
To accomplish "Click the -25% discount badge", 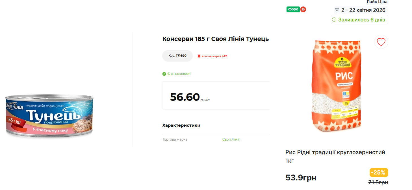I will click(378, 172).
